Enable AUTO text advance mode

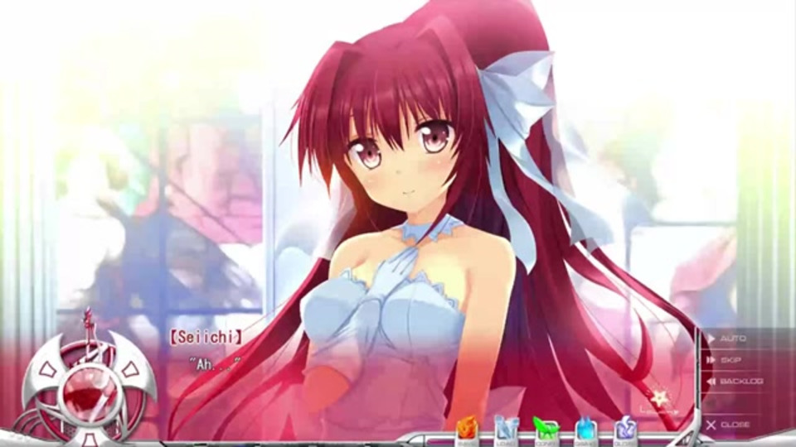[727, 338]
